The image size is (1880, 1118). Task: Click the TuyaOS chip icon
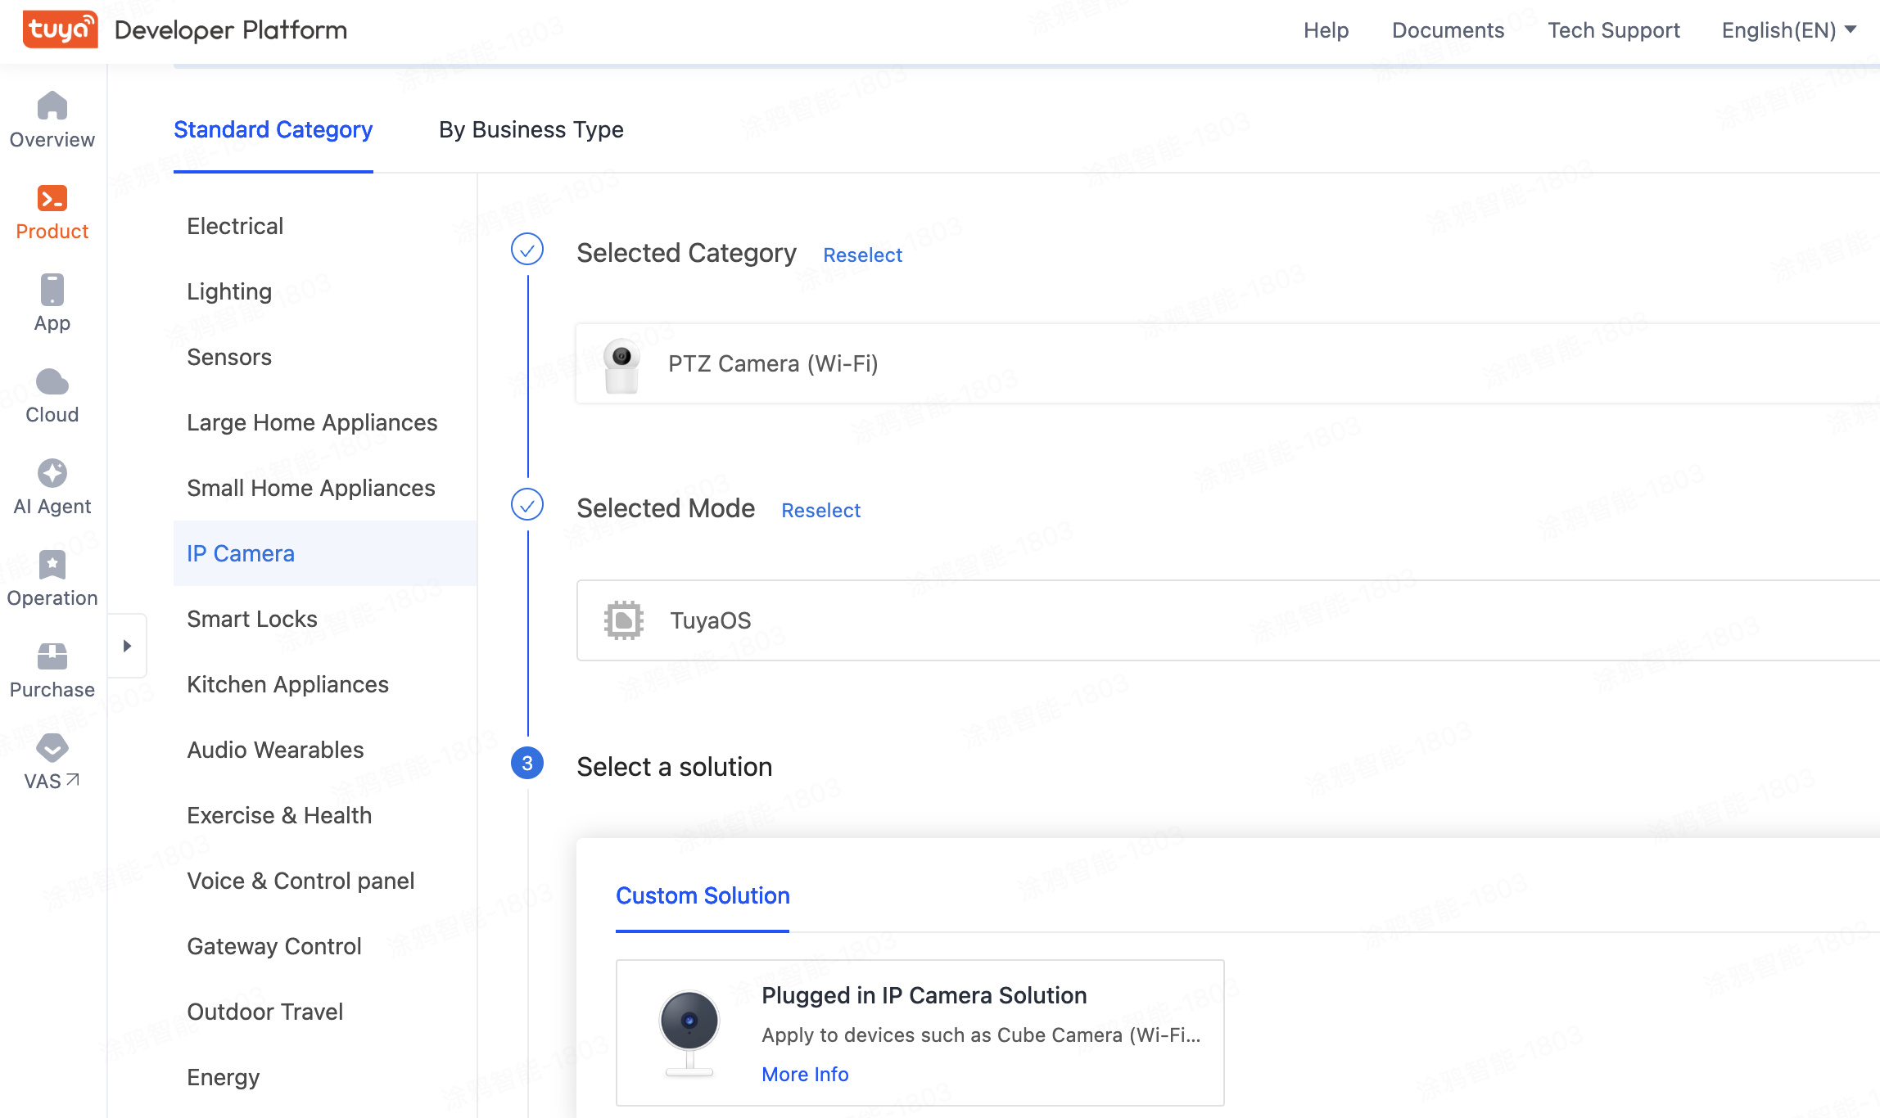pyautogui.click(x=624, y=620)
